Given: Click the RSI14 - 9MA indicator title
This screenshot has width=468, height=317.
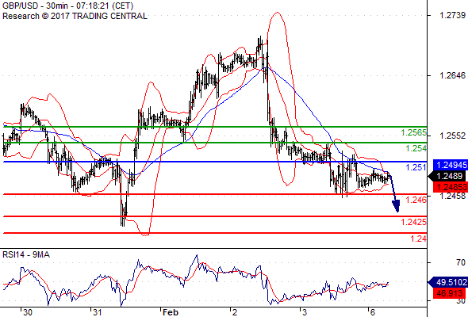Looking at the screenshot, I should (x=26, y=254).
